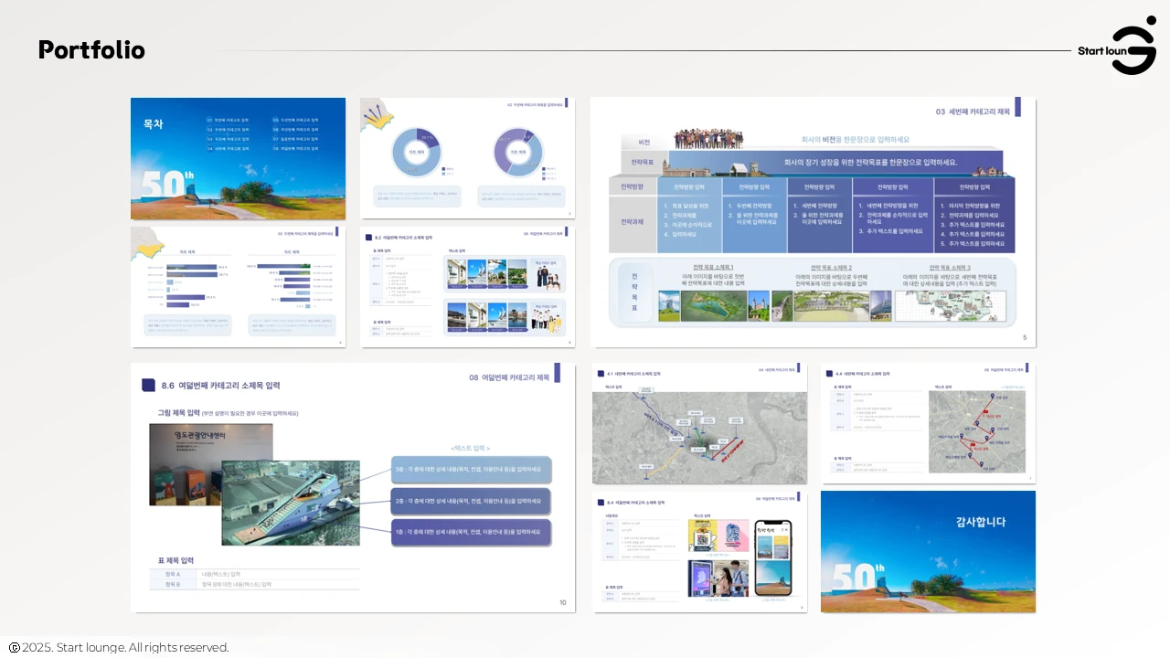This screenshot has height=658, width=1170.
Task: Select the 감사합니다 closing slide
Action: tap(928, 551)
